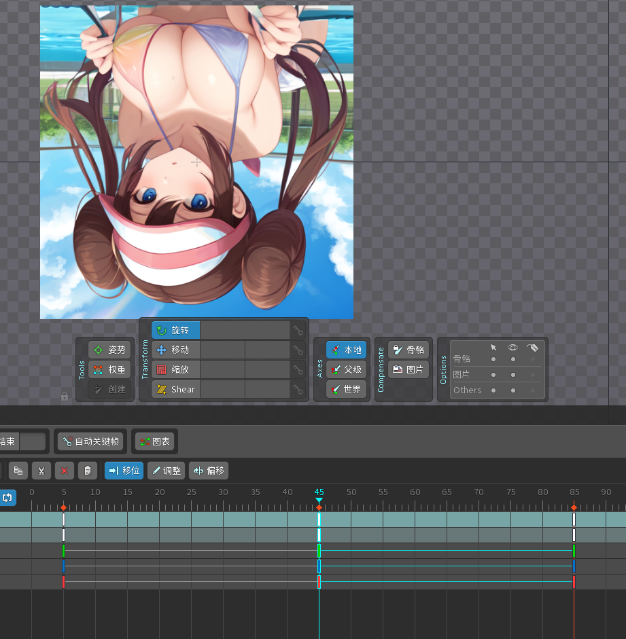Set a keyframe for 移动 using its key icon
The height and width of the screenshot is (639, 626).
point(298,350)
